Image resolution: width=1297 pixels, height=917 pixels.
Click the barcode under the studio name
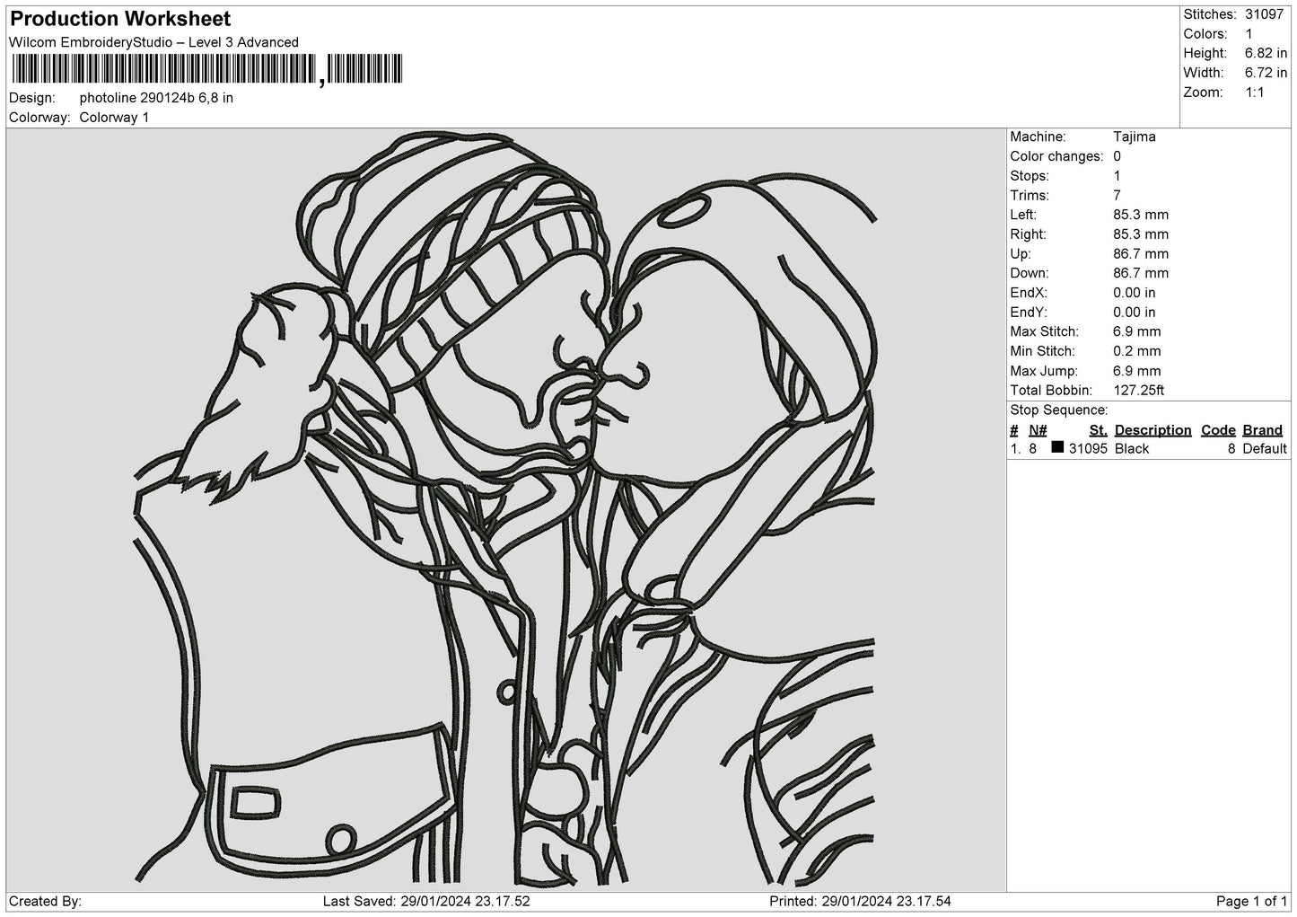point(207,69)
